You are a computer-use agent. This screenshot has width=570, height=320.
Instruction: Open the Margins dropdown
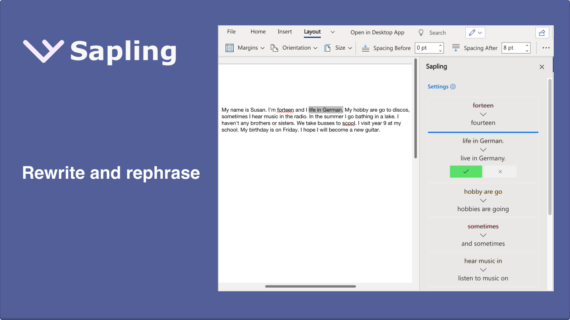pos(245,48)
